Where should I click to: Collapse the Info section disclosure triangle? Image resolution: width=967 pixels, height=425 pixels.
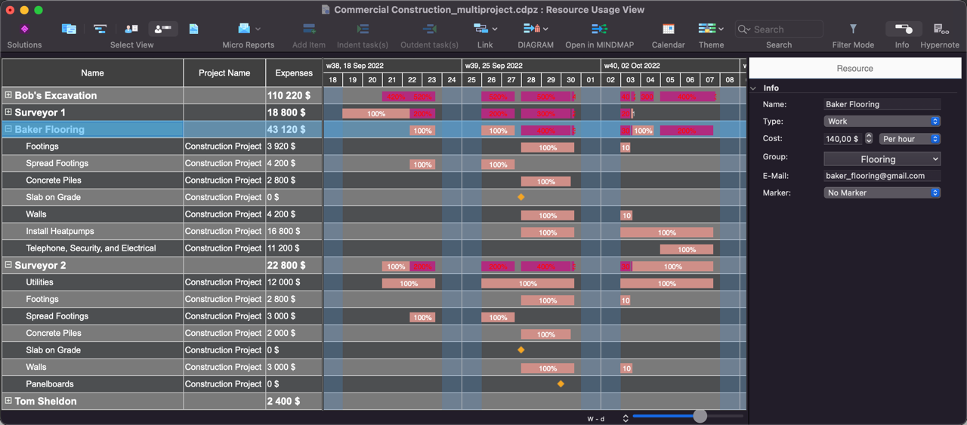tap(753, 88)
